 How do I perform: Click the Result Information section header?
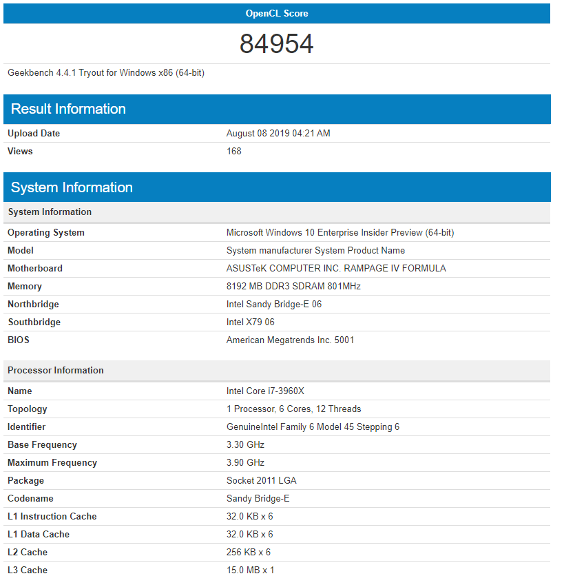point(277,109)
